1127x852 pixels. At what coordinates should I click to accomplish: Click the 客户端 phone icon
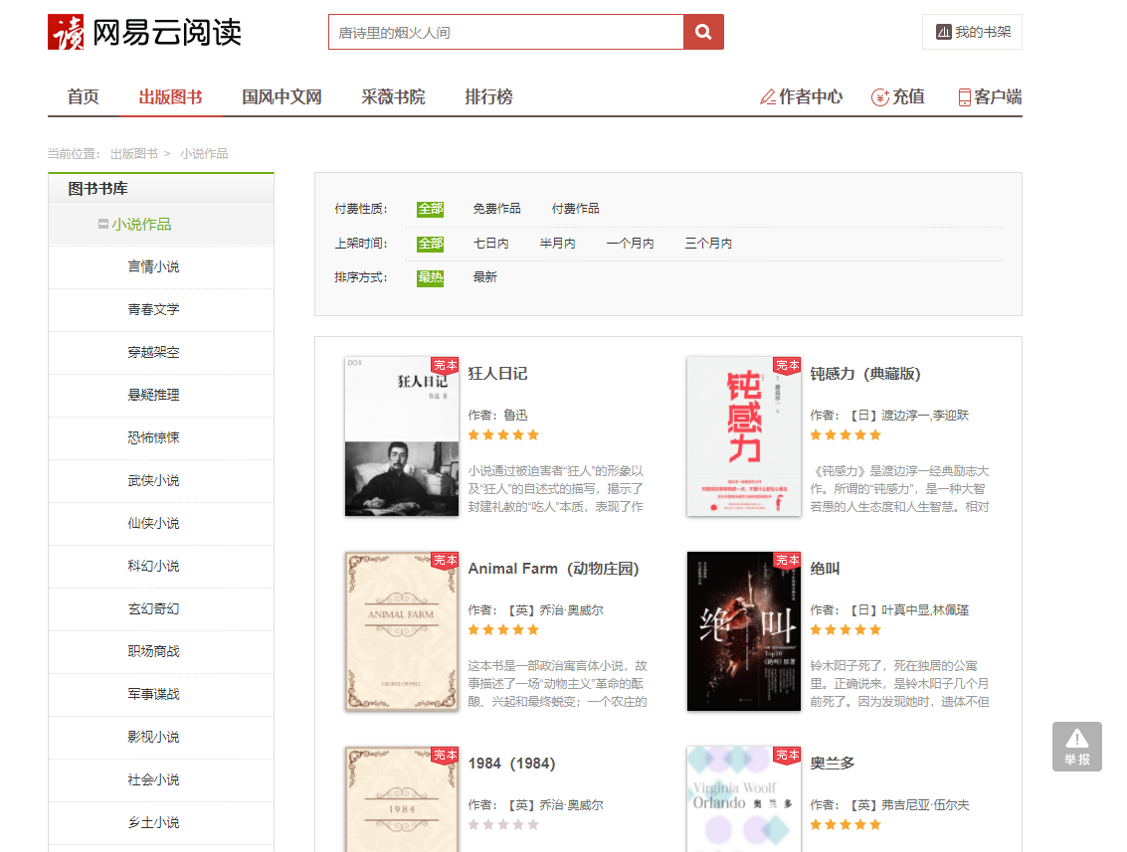(965, 97)
